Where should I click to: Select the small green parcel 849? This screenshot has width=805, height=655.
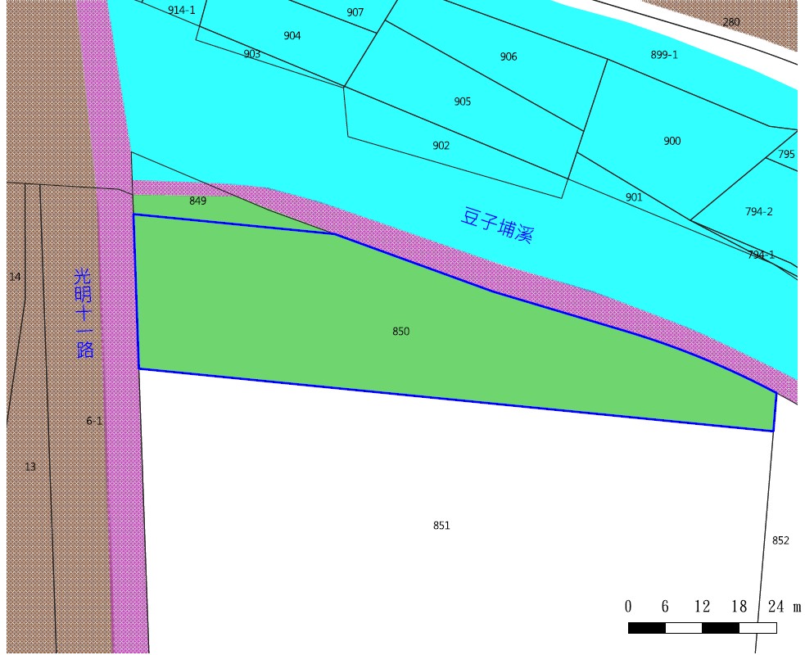(197, 201)
